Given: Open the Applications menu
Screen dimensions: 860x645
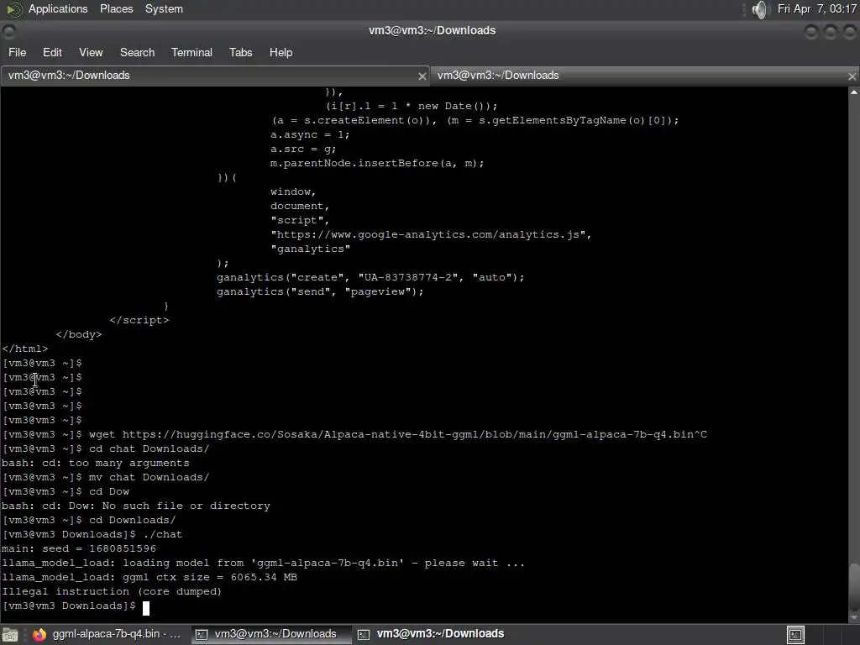Looking at the screenshot, I should pos(58,8).
